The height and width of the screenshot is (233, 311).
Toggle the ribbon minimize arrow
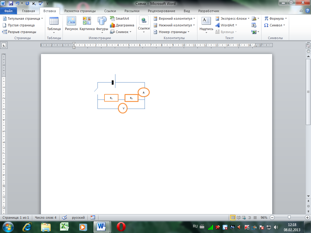pyautogui.click(x=301, y=11)
